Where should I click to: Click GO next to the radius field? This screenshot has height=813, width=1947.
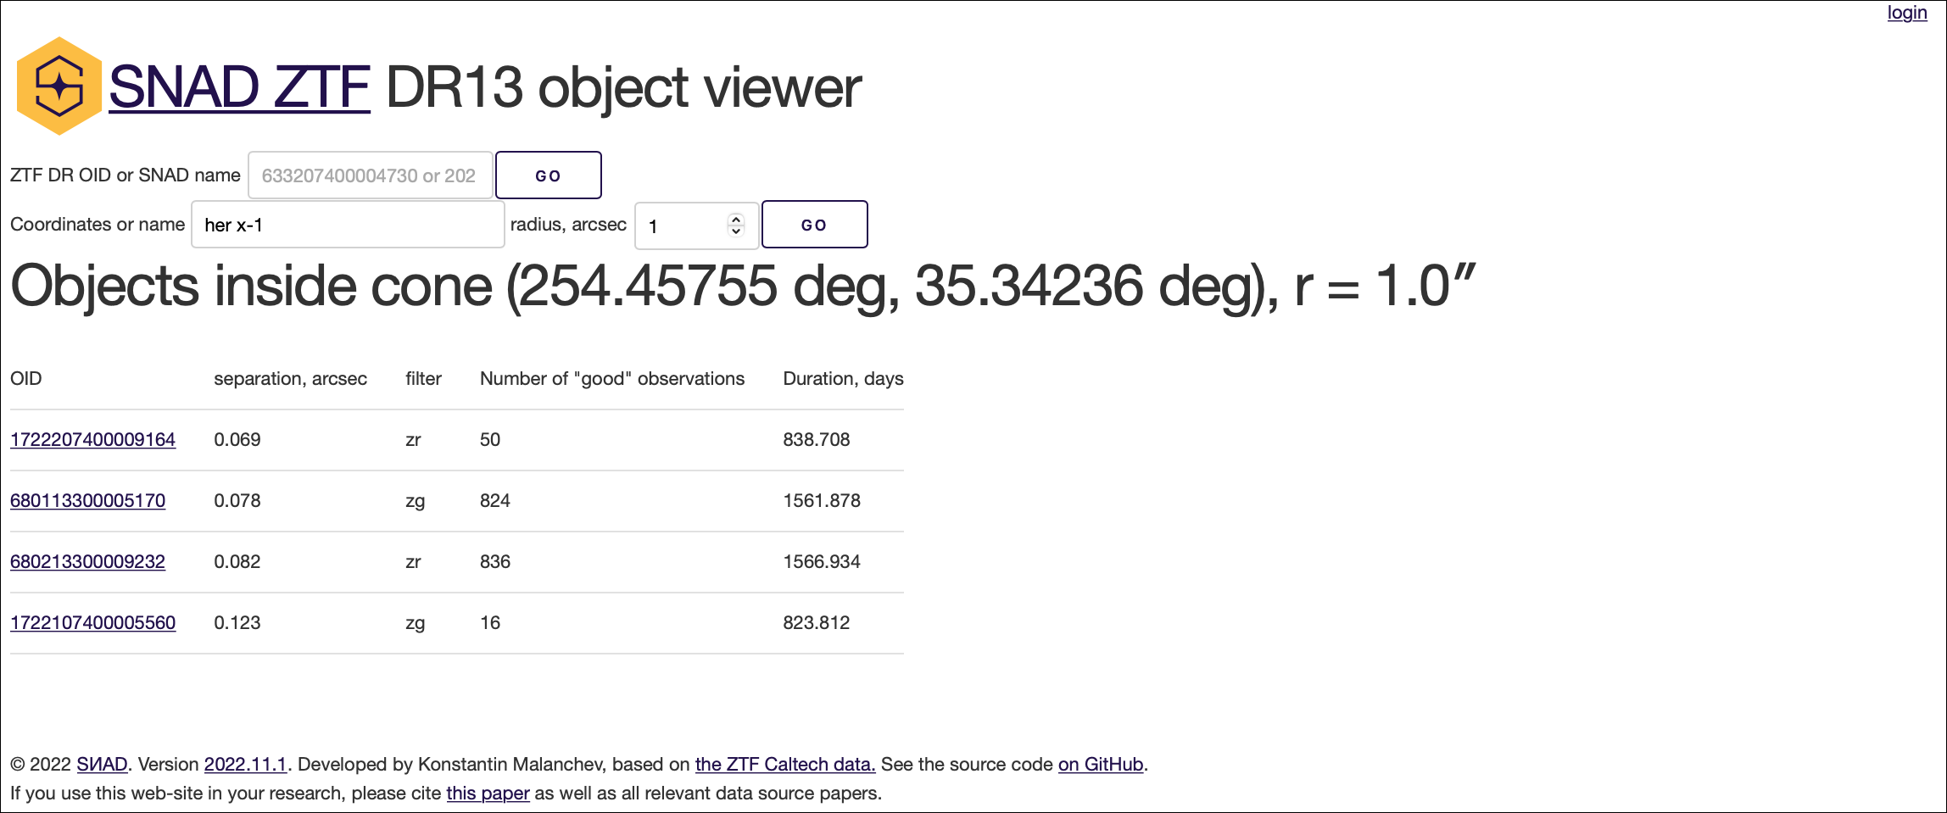point(814,225)
